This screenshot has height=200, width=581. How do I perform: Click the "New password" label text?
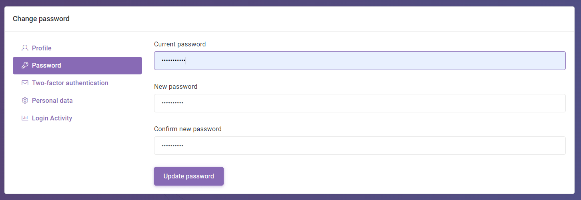point(176,86)
